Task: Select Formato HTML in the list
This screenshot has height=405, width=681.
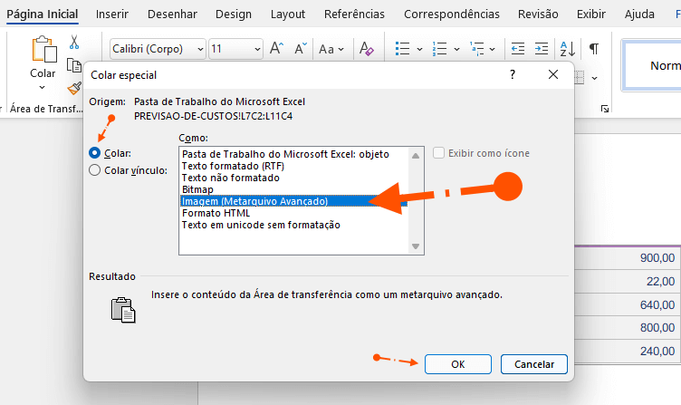Action: tap(216, 213)
